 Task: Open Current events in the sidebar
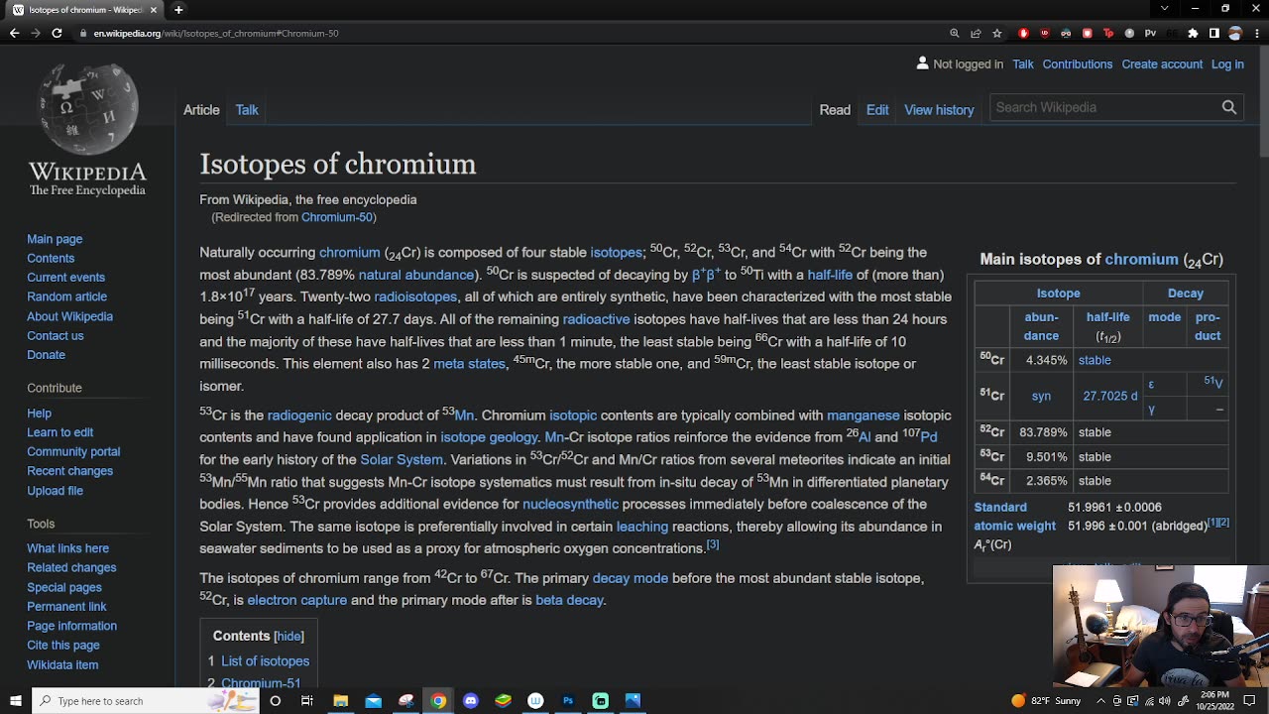[x=65, y=278]
